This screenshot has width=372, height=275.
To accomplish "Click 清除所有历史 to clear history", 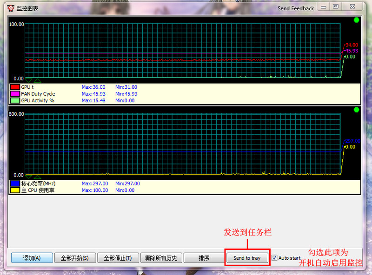I will click(x=160, y=258).
